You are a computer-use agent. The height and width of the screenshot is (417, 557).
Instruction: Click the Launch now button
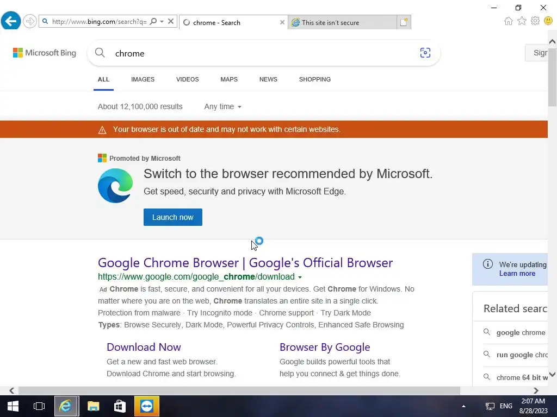click(x=173, y=217)
